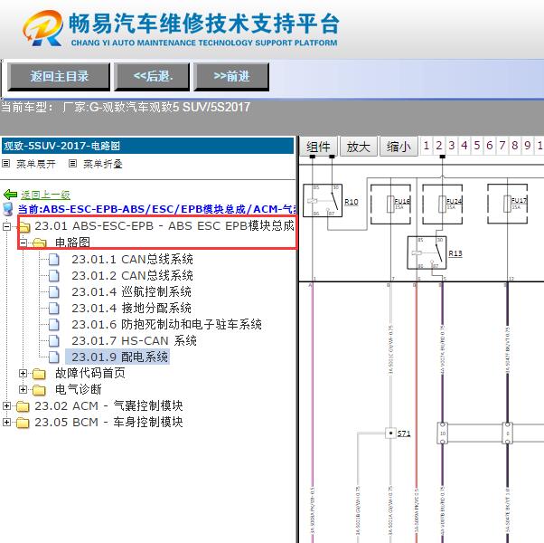The height and width of the screenshot is (543, 544).
Task: Open 接地分配系统 diagram
Action: click(132, 309)
